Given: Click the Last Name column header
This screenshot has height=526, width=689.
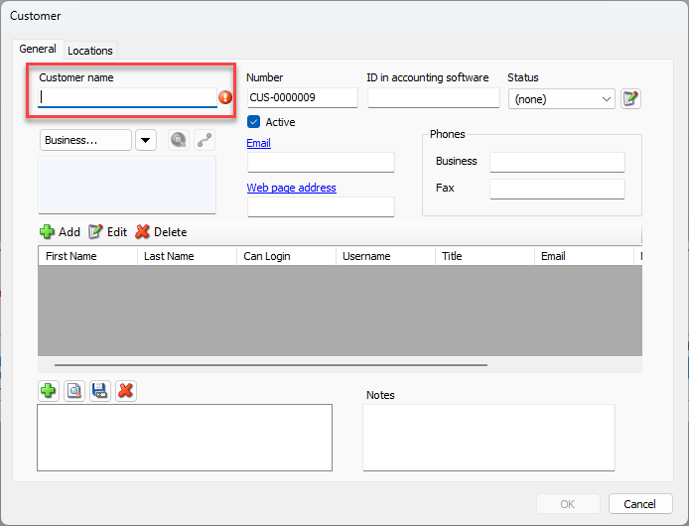Looking at the screenshot, I should coord(188,256).
